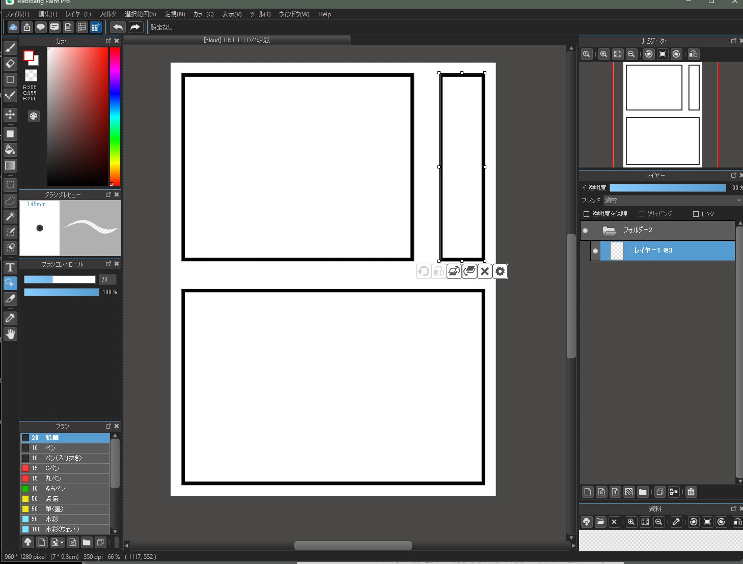This screenshot has width=743, height=564.
Task: Click the brush size value field 20
Action: pyautogui.click(x=107, y=279)
